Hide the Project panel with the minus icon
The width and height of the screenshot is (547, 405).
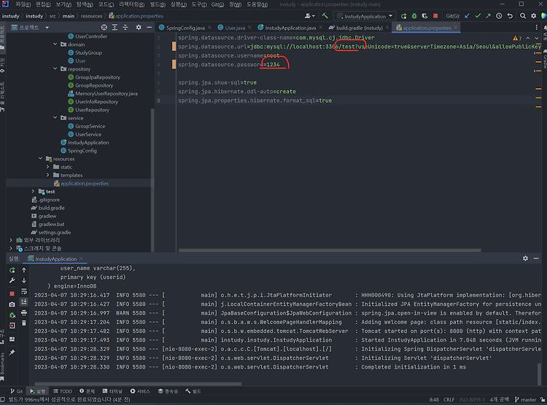(150, 27)
